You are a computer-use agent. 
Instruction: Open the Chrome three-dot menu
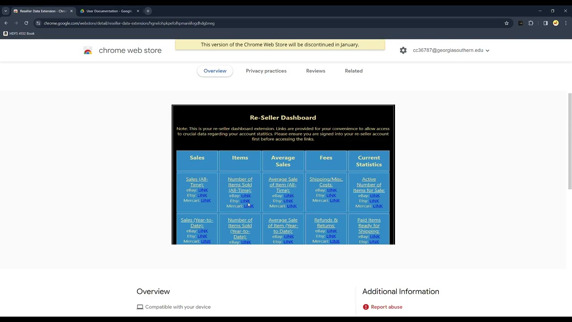pyautogui.click(x=566, y=23)
